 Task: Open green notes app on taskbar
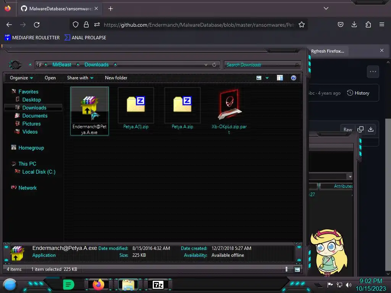point(68,285)
